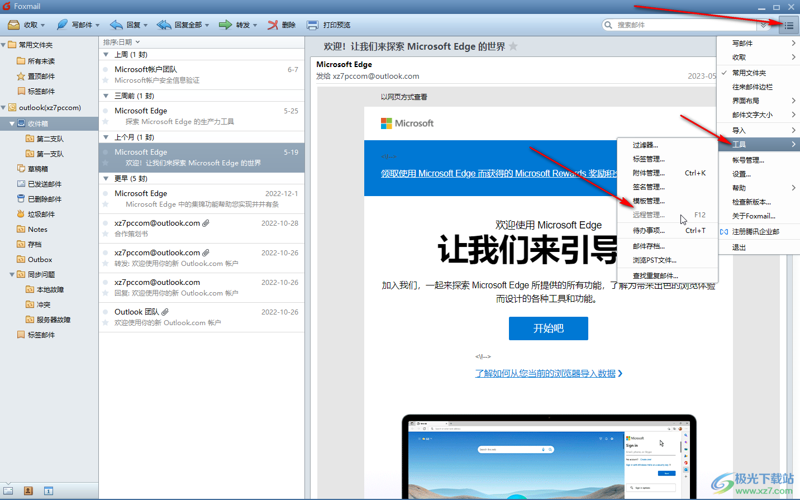Collapse the 三周前 (1 封) group
Screen dimensions: 800x500
click(x=107, y=96)
